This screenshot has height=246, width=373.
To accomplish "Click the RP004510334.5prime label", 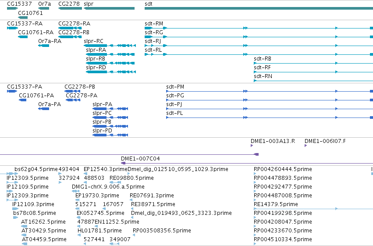I will pyautogui.click(x=283, y=239).
